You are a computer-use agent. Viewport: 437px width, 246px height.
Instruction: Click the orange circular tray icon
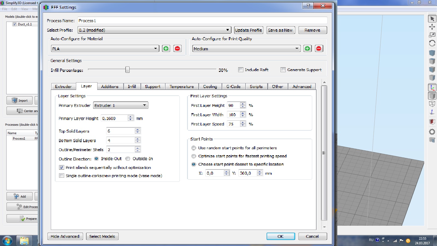pos(408,241)
